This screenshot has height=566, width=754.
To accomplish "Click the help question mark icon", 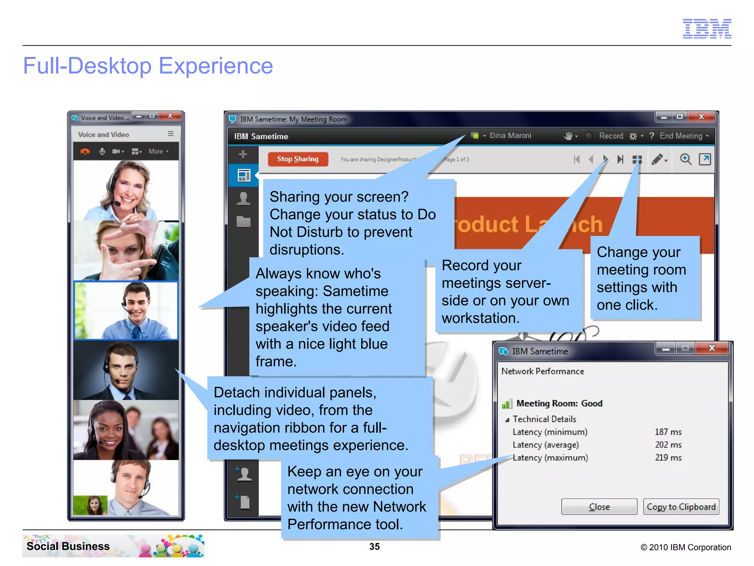I will pos(652,136).
